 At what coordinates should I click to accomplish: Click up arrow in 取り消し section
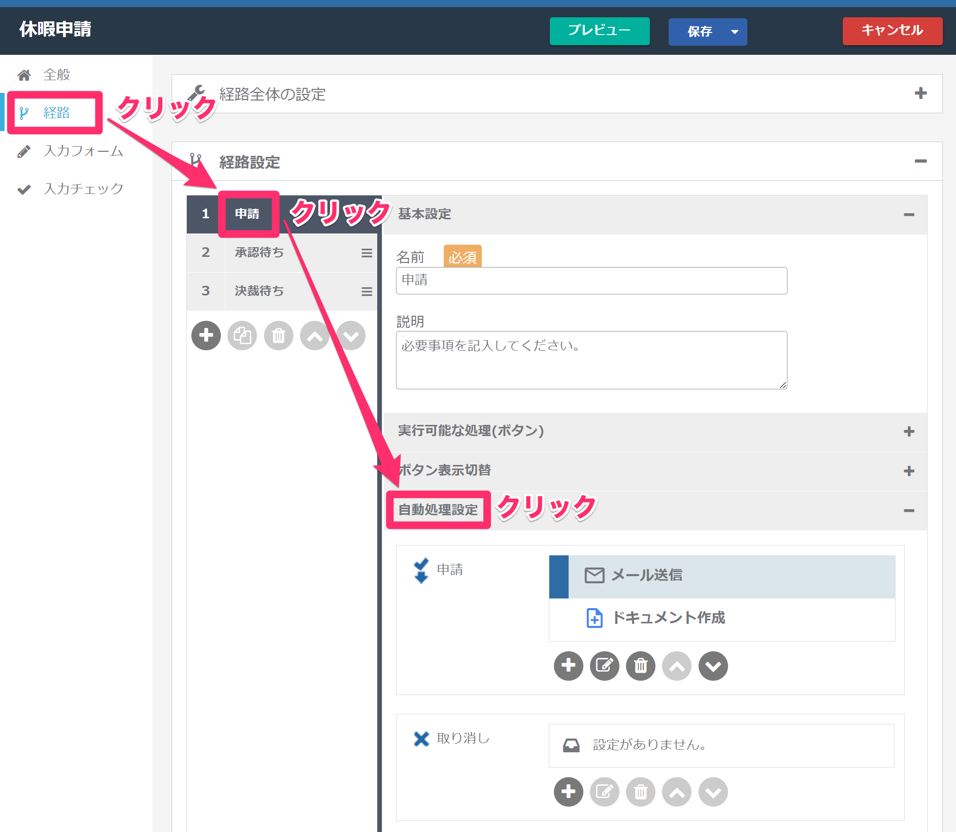click(677, 791)
